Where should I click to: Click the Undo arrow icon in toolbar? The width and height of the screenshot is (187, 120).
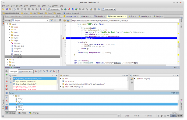[x=15, y=9]
